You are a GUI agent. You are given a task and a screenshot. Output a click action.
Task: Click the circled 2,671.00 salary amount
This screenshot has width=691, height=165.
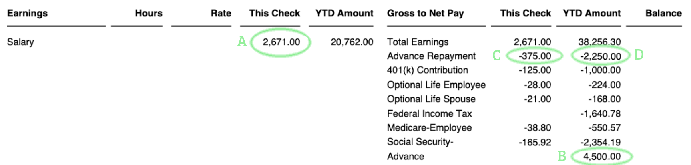(x=281, y=42)
